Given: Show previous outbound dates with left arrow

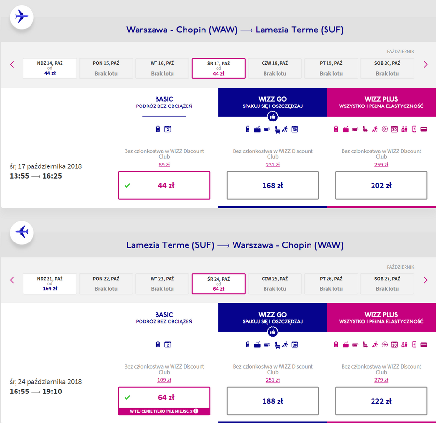Looking at the screenshot, I should click(12, 65).
